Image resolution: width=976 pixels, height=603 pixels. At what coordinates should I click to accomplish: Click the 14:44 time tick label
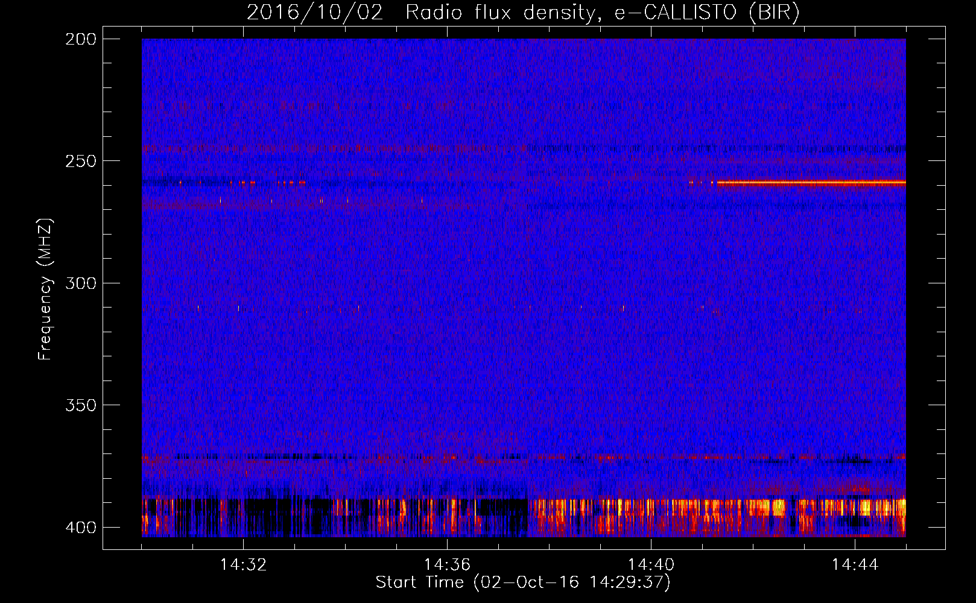click(855, 565)
